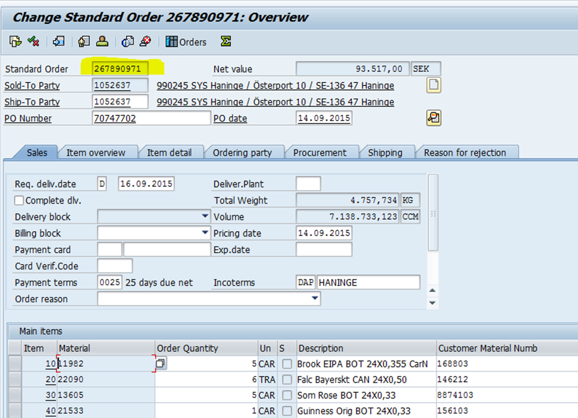Click the person partner icon in toolbar
Viewport: 578px width, 418px height.
coord(102,42)
